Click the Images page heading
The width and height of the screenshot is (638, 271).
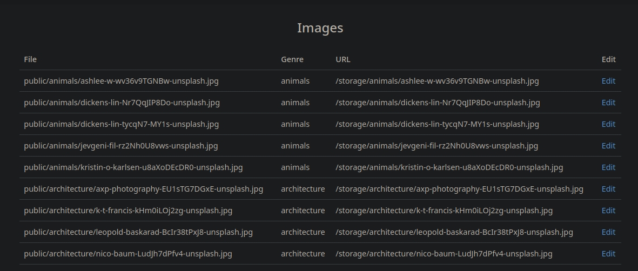(x=320, y=28)
